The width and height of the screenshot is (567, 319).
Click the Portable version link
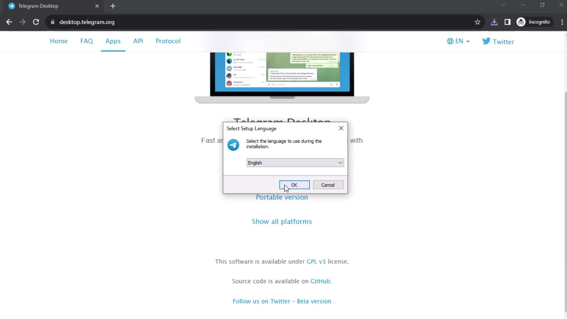tap(282, 197)
